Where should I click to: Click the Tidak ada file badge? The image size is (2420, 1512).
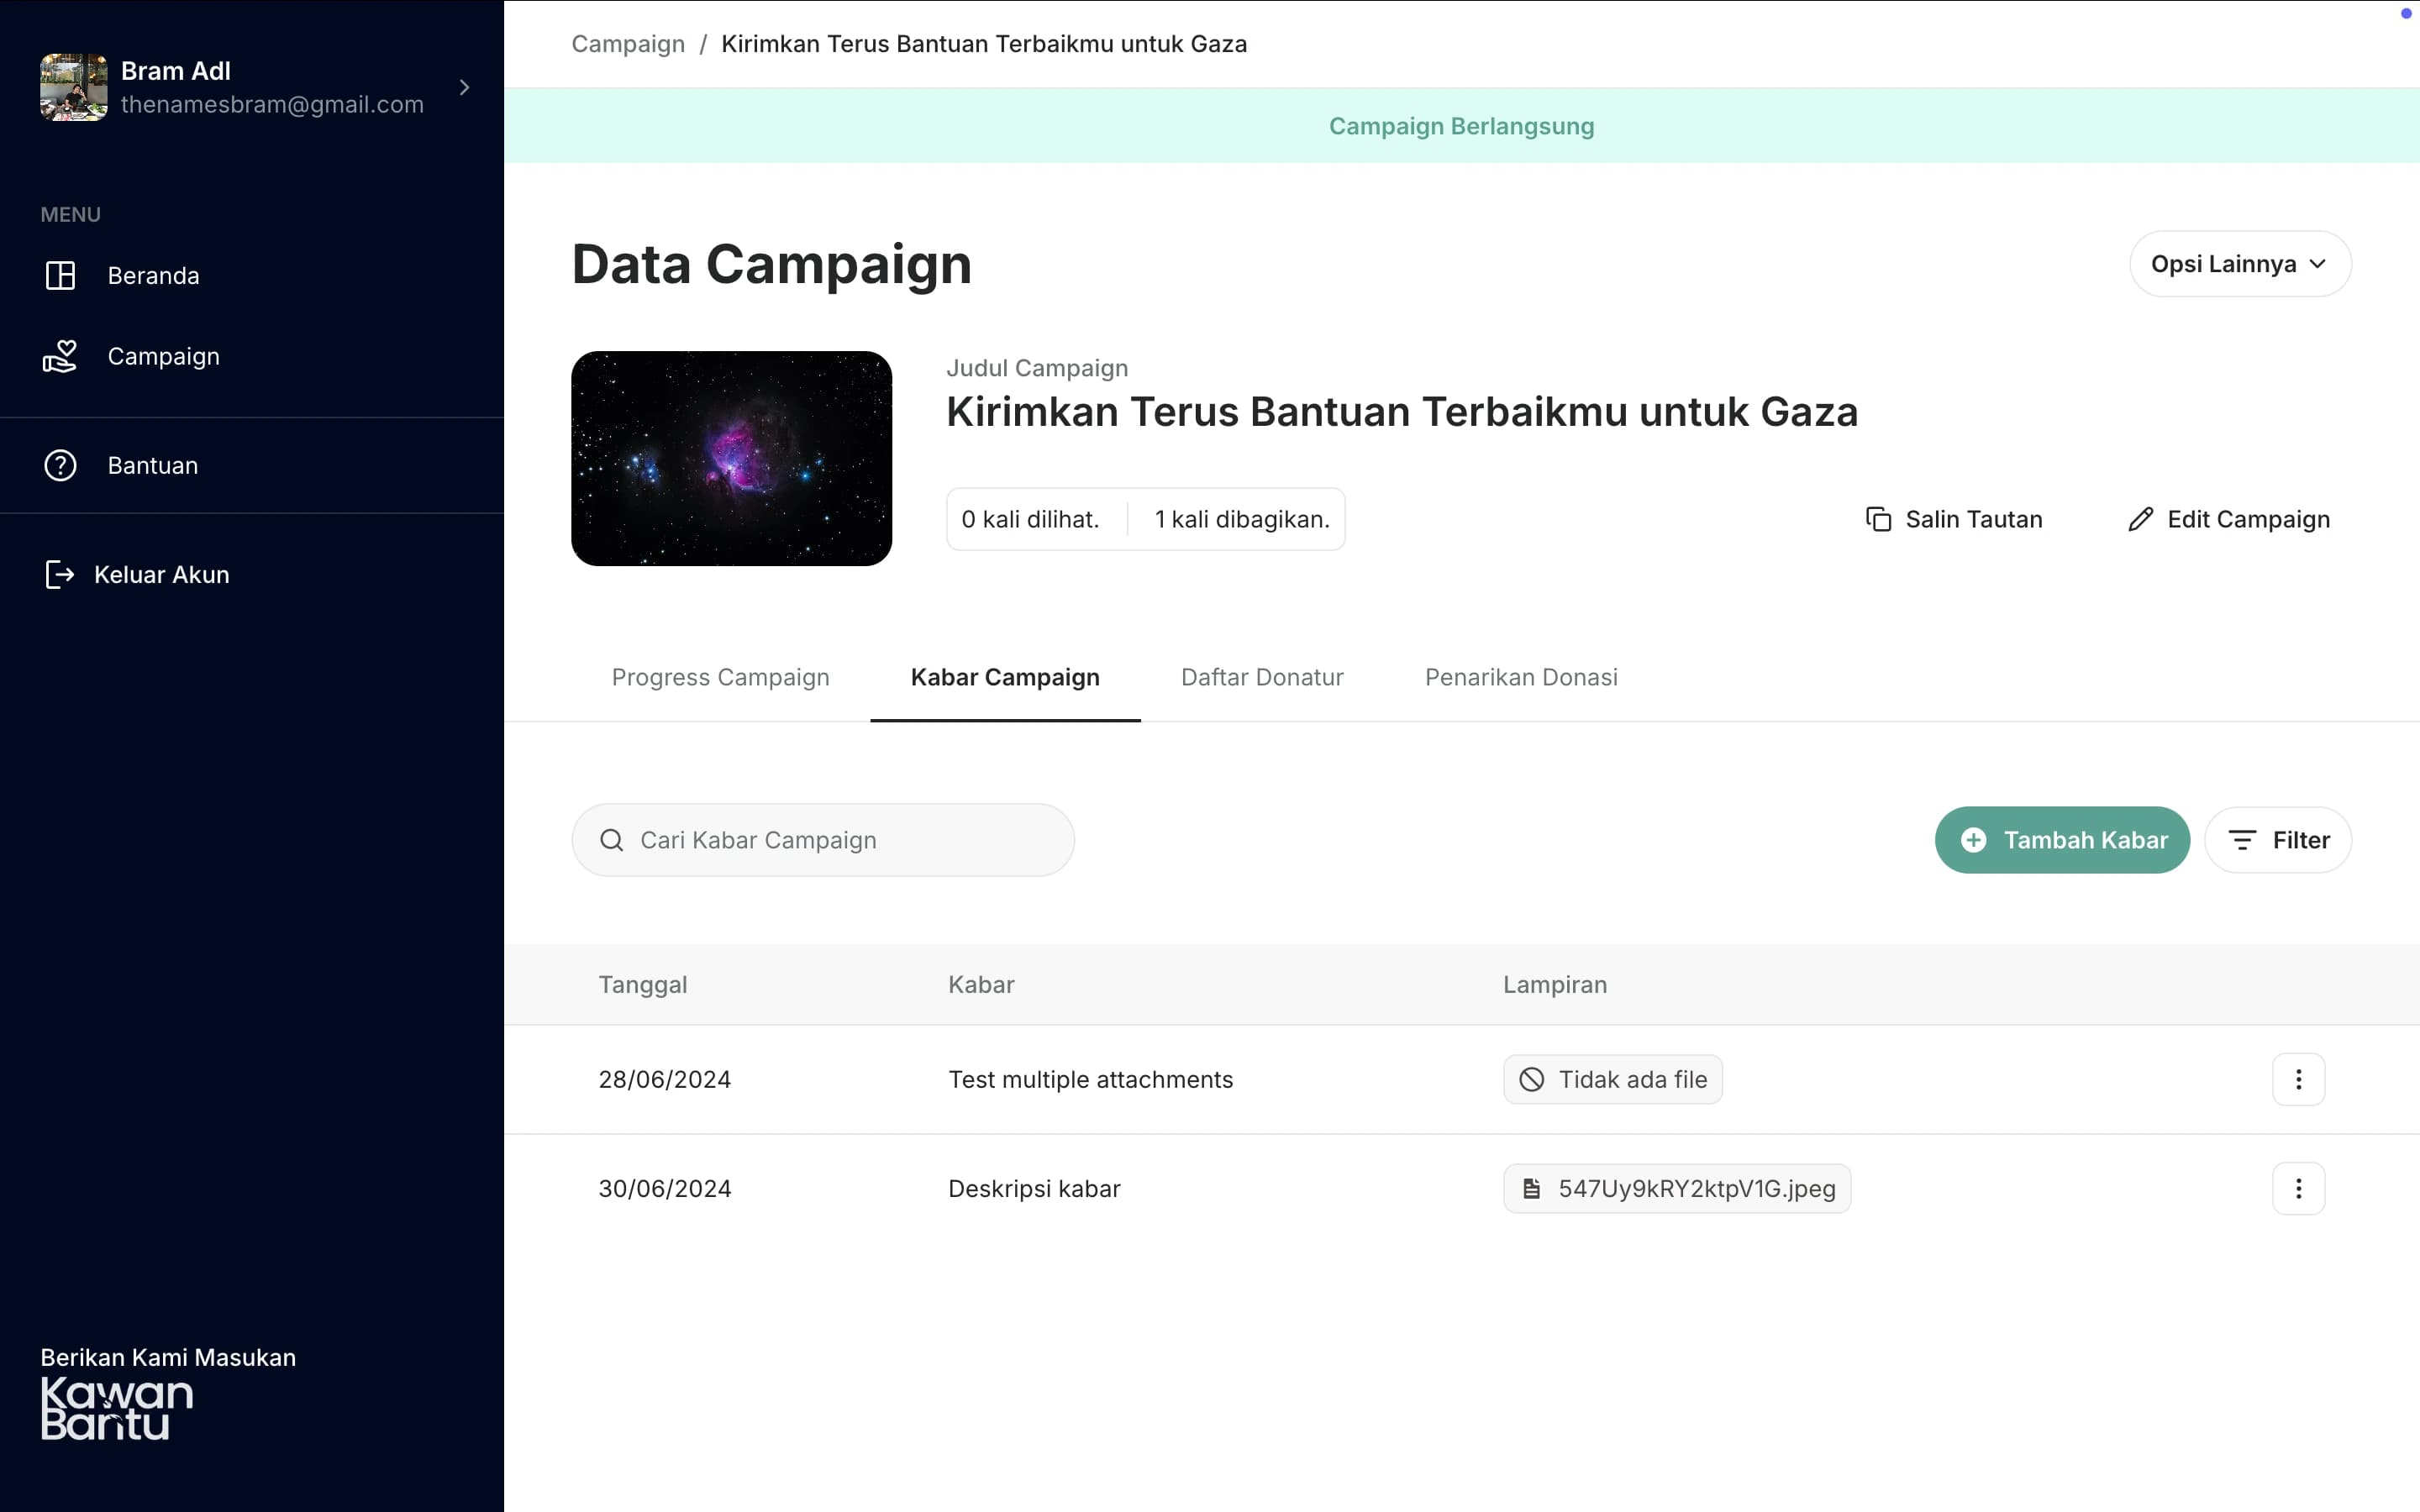click(x=1612, y=1079)
